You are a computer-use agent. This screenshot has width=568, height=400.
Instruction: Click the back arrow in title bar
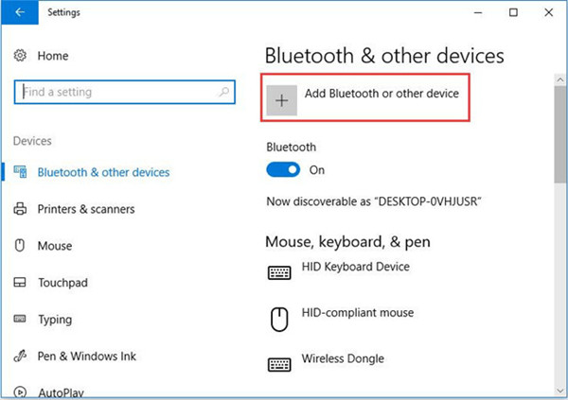pos(20,12)
